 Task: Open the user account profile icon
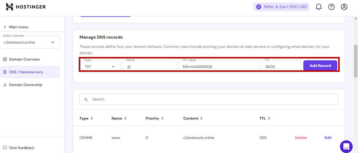[344, 7]
